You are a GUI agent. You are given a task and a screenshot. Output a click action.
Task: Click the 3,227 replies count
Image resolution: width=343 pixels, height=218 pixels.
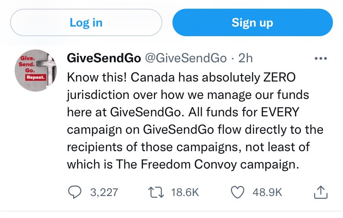[104, 192]
